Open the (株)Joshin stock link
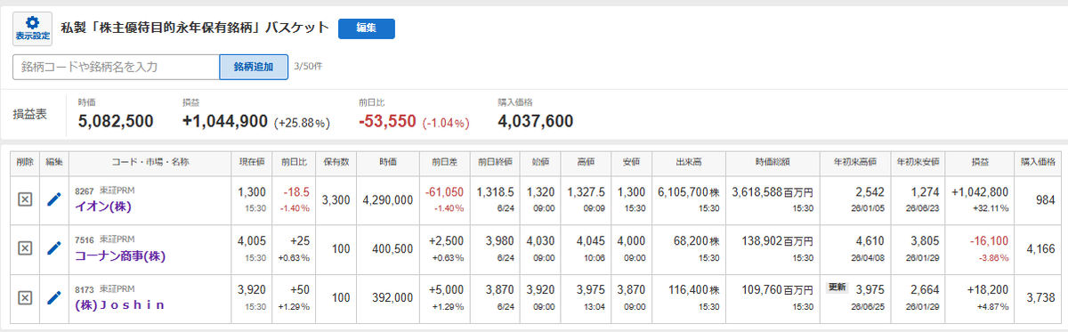1068x332 pixels. coord(120,304)
